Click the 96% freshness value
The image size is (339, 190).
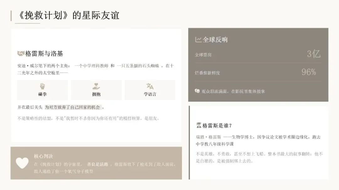click(x=309, y=72)
